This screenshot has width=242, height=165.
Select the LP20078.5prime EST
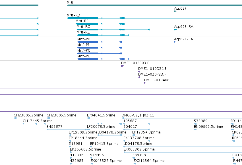point(89,130)
